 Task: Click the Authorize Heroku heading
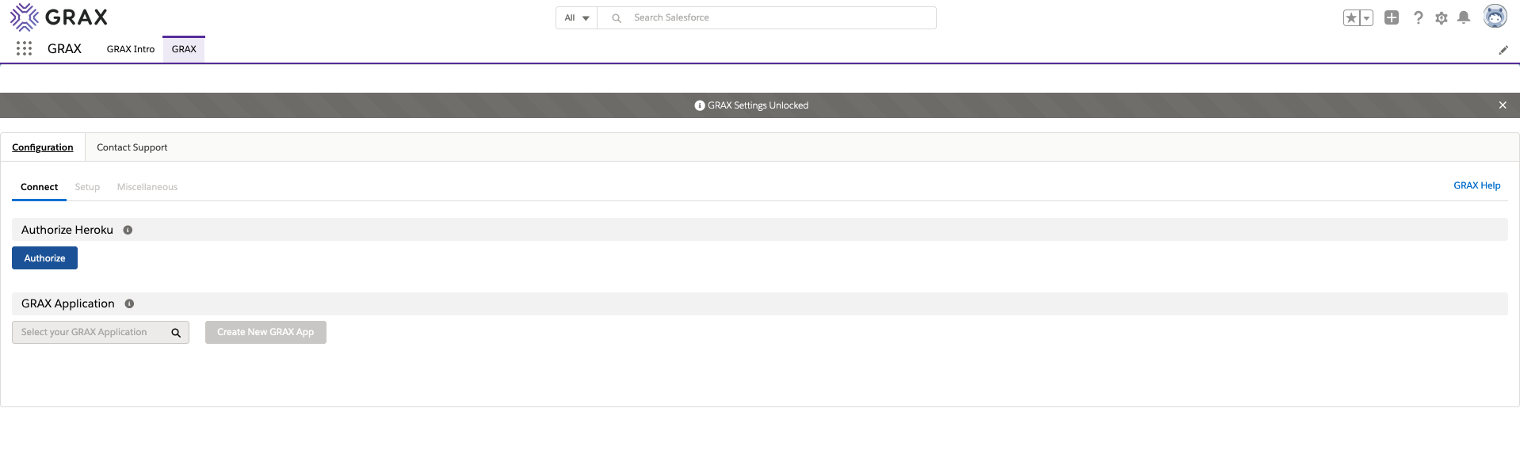tap(67, 230)
